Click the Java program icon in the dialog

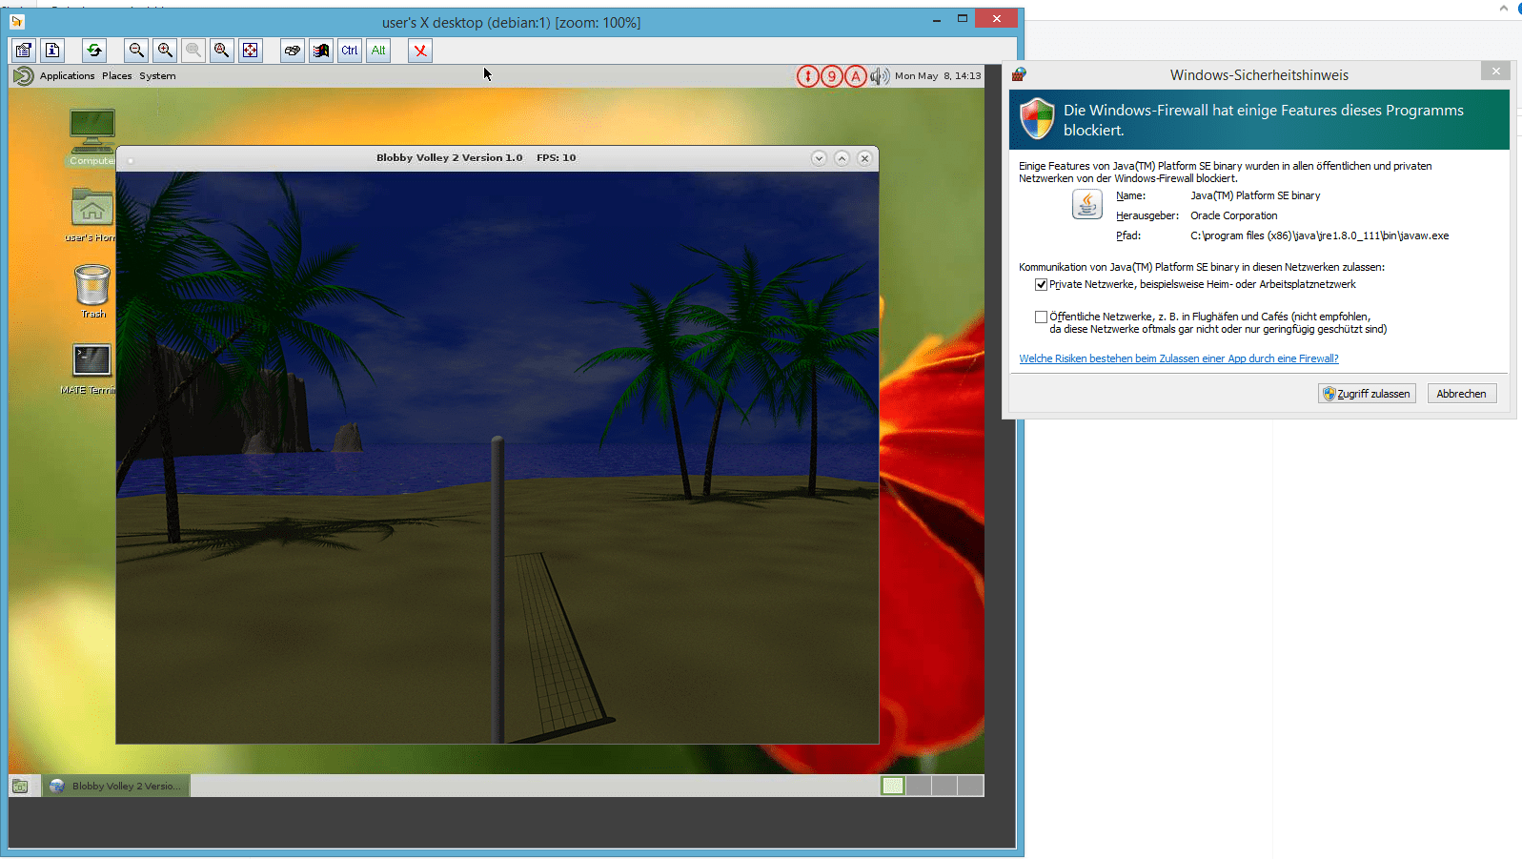click(x=1086, y=204)
